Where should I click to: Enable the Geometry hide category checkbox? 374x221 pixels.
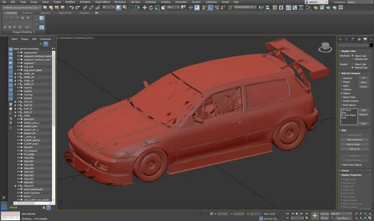tap(341, 78)
